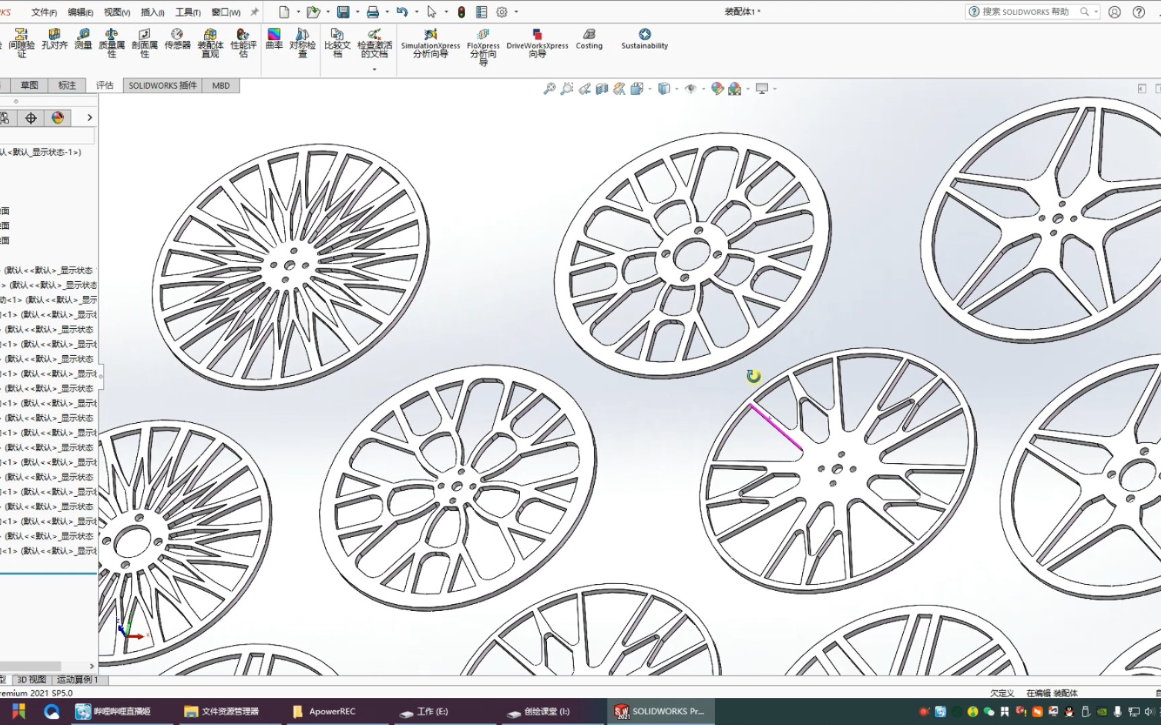1161x725 pixels.
Task: Expand the Undo dropdown arrow
Action: point(417,12)
